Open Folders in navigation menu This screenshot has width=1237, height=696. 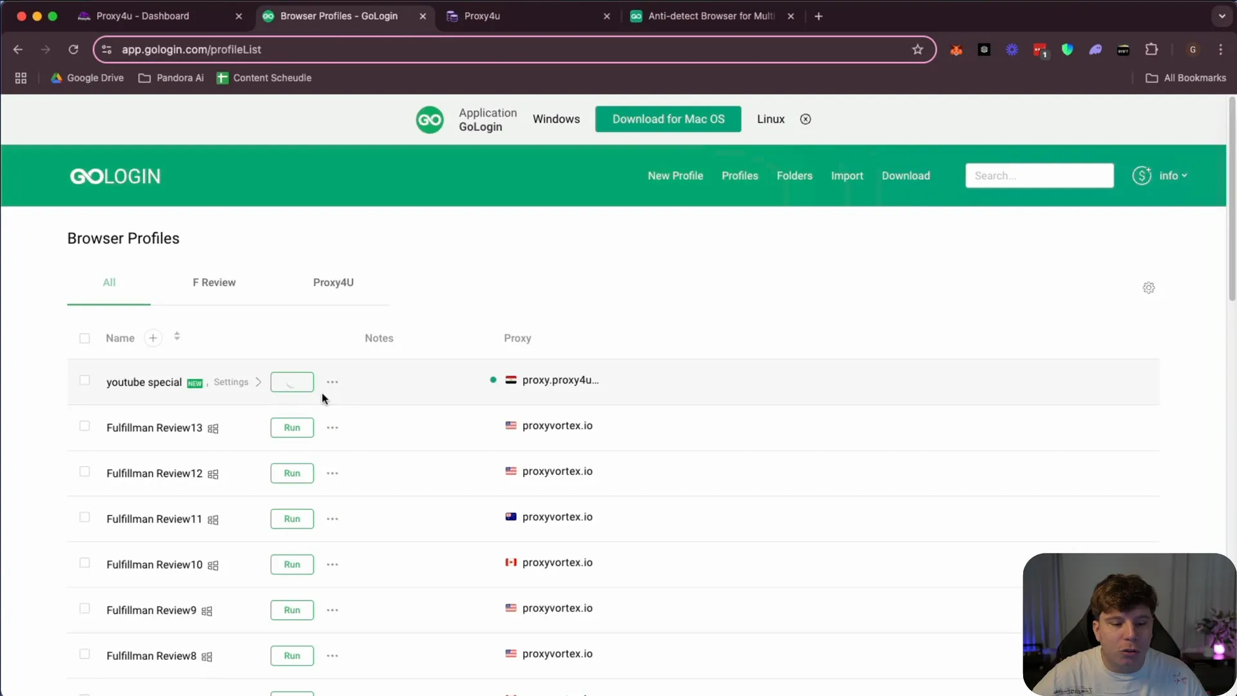pyautogui.click(x=794, y=176)
